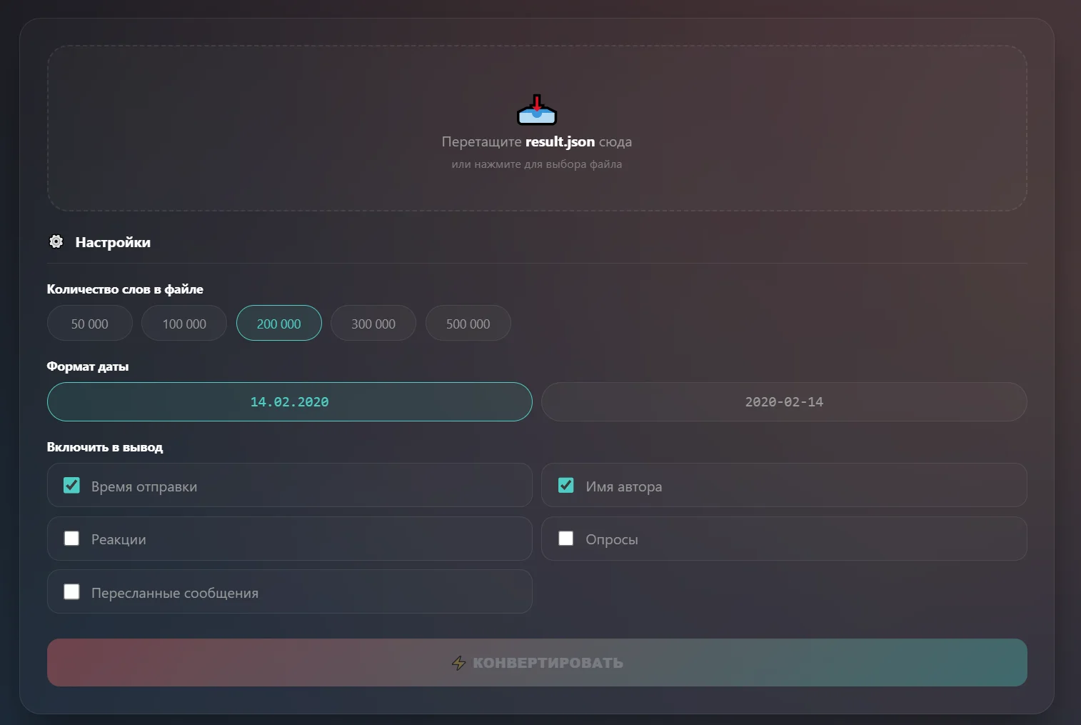Select the 200 000 words option
Image resolution: width=1081 pixels, height=725 pixels.
279,324
